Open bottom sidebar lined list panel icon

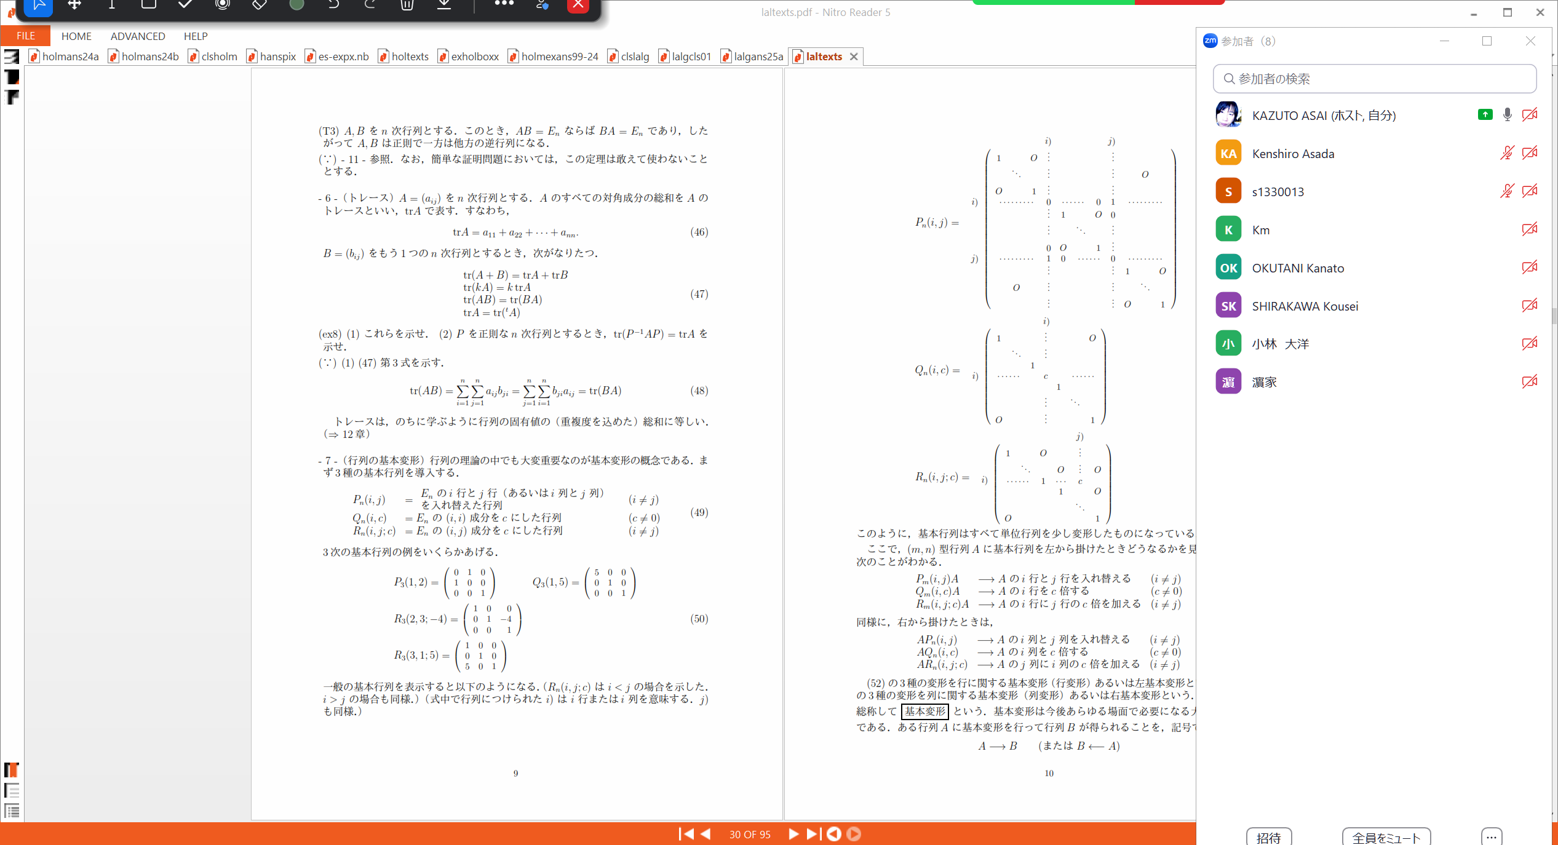(12, 811)
